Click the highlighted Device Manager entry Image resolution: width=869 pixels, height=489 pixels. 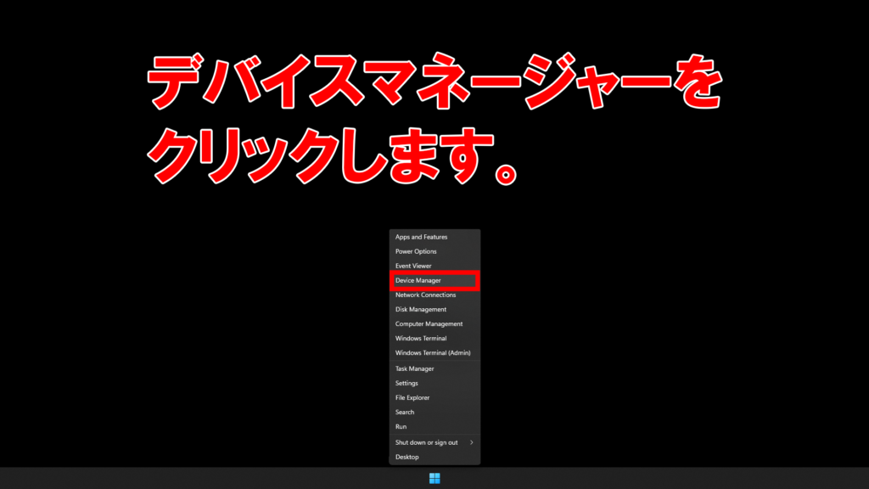point(418,280)
